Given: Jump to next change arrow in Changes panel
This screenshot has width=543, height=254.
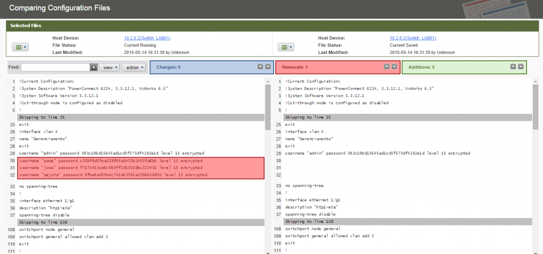Looking at the screenshot, I should pos(260,67).
